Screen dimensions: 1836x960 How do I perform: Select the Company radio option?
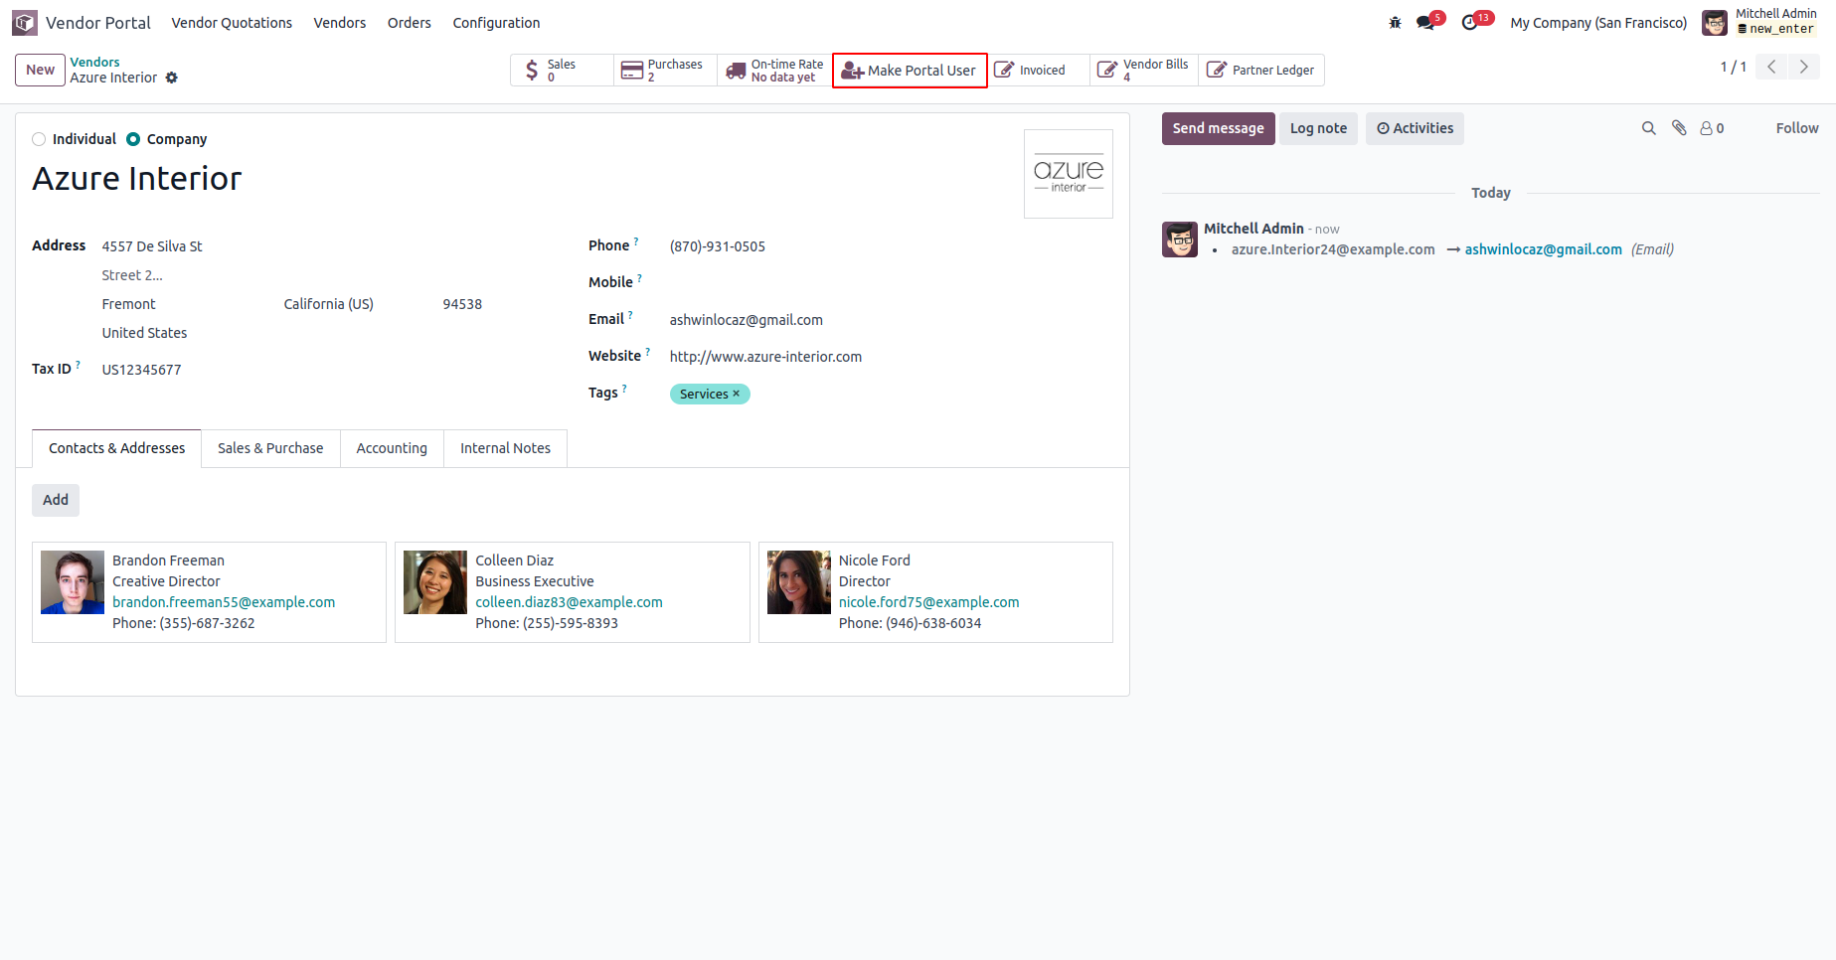(133, 139)
